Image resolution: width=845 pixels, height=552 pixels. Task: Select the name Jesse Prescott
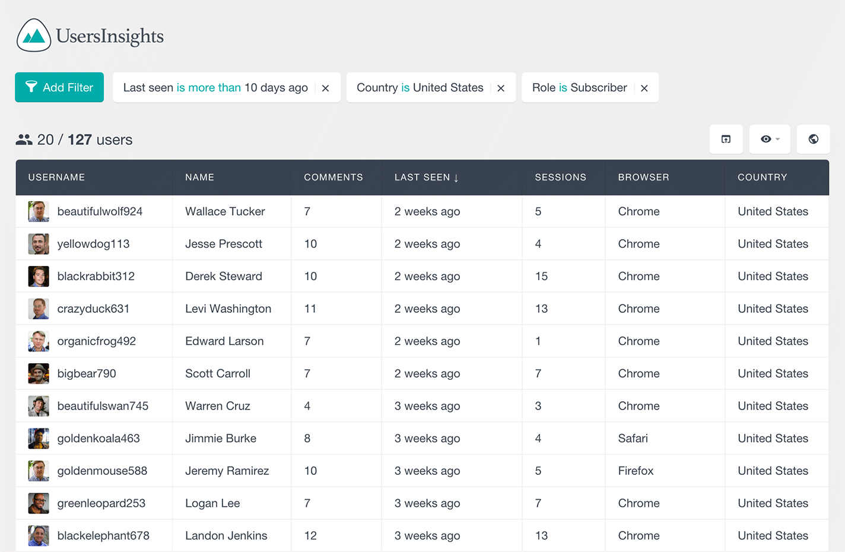pos(224,244)
